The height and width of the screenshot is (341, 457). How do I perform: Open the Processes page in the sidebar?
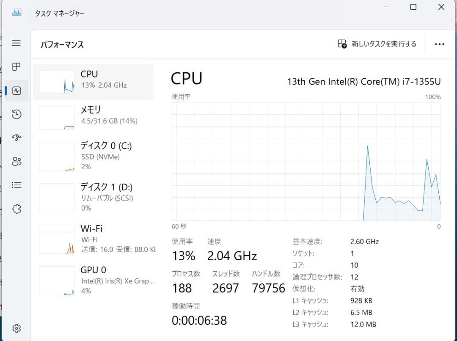point(16,67)
